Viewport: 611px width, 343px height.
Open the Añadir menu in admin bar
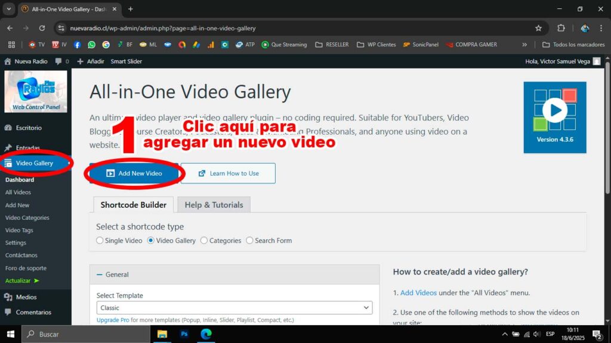click(91, 61)
